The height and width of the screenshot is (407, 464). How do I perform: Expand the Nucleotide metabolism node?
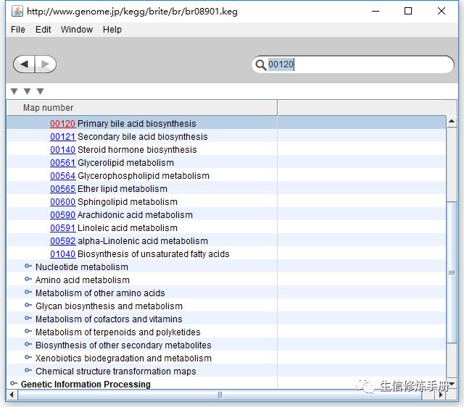coord(28,267)
